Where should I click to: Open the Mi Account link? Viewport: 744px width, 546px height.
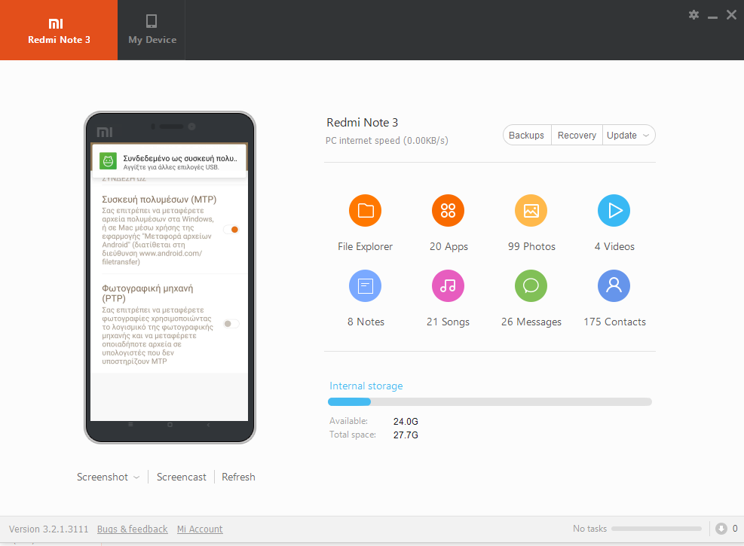[200, 529]
